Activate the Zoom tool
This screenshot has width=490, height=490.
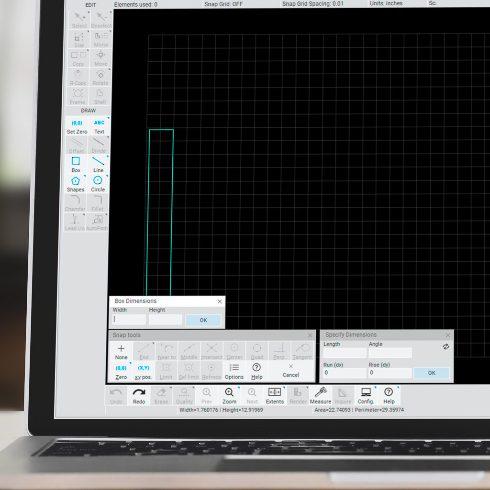tap(229, 396)
